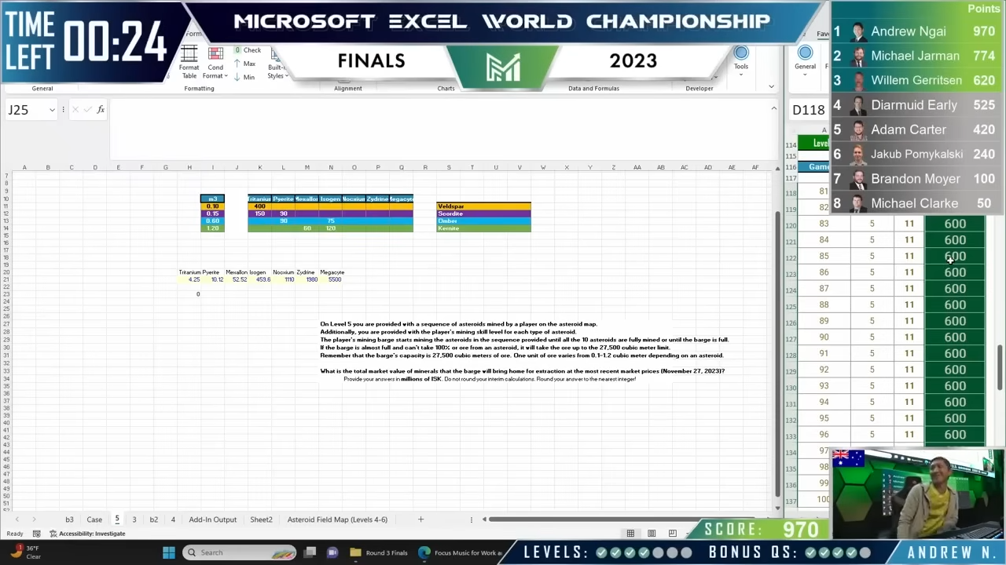Image resolution: width=1006 pixels, height=565 pixels.
Task: Switch to sheet tab 4
Action: (x=173, y=519)
